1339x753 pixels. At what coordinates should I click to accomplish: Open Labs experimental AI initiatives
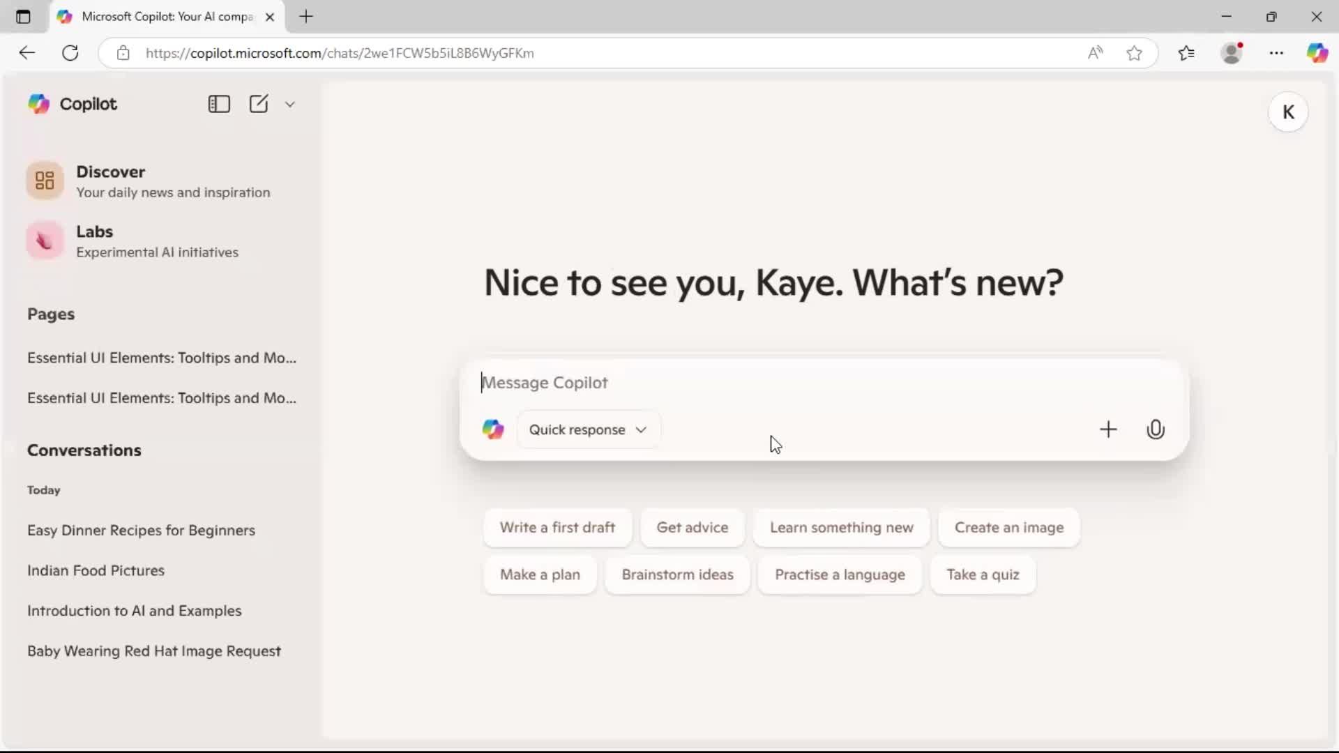click(x=133, y=241)
